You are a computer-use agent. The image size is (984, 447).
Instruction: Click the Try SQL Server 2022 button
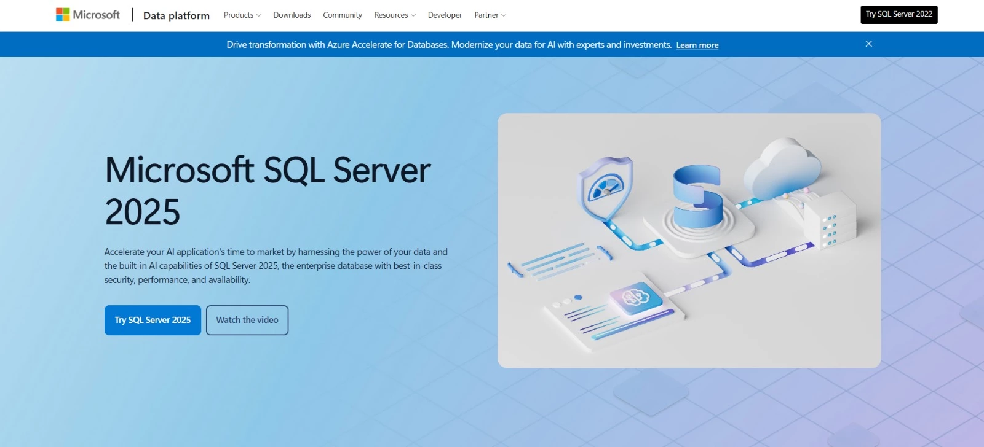click(899, 14)
